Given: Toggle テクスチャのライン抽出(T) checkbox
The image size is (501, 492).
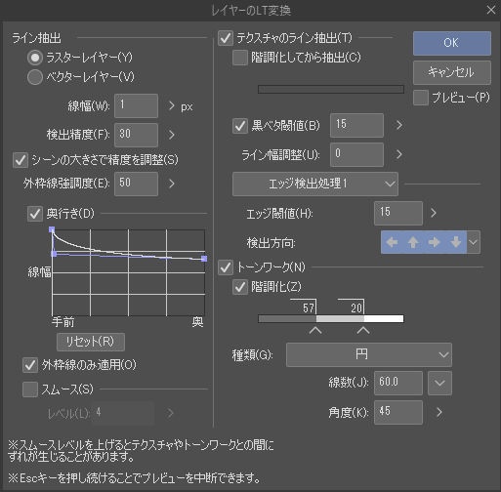Looking at the screenshot, I should coord(226,38).
